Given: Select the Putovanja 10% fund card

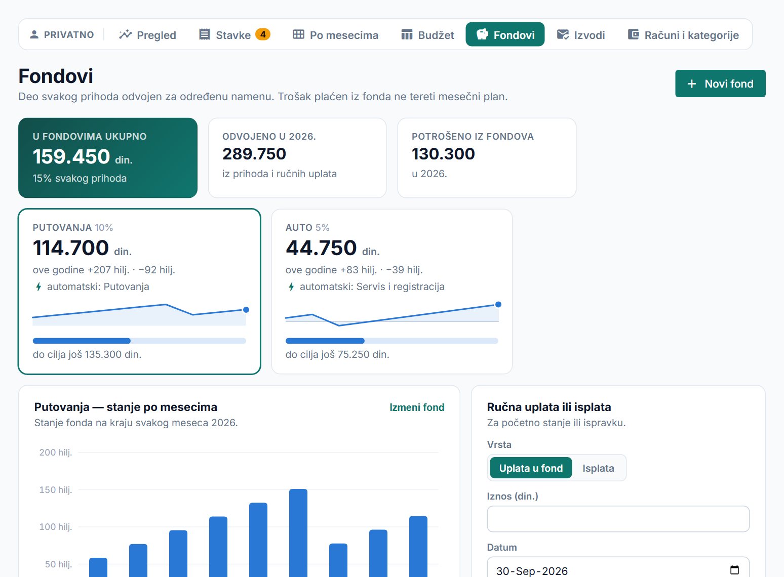Looking at the screenshot, I should pyautogui.click(x=139, y=292).
